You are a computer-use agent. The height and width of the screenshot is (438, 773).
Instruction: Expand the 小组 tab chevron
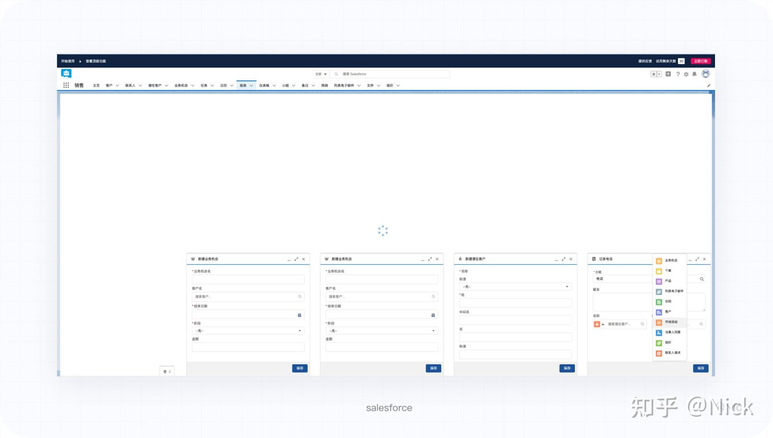click(294, 85)
